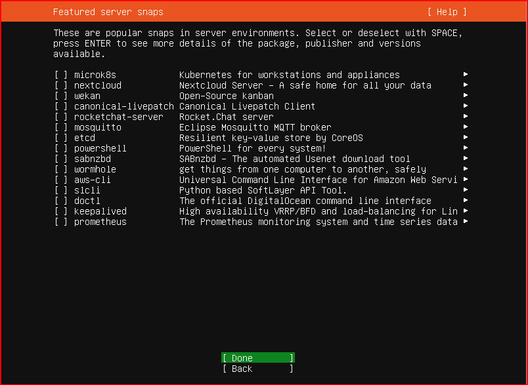Select the aws-cli package name
Viewport: 528px width, 385px height.
pos(92,180)
